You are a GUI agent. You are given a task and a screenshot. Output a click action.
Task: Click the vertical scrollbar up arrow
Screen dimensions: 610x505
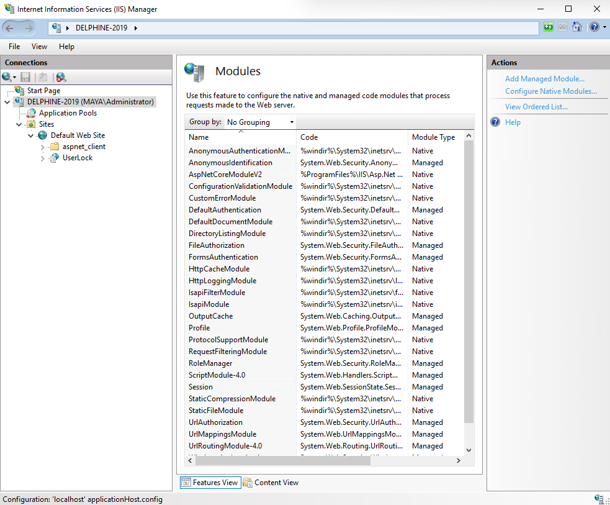[x=469, y=136]
